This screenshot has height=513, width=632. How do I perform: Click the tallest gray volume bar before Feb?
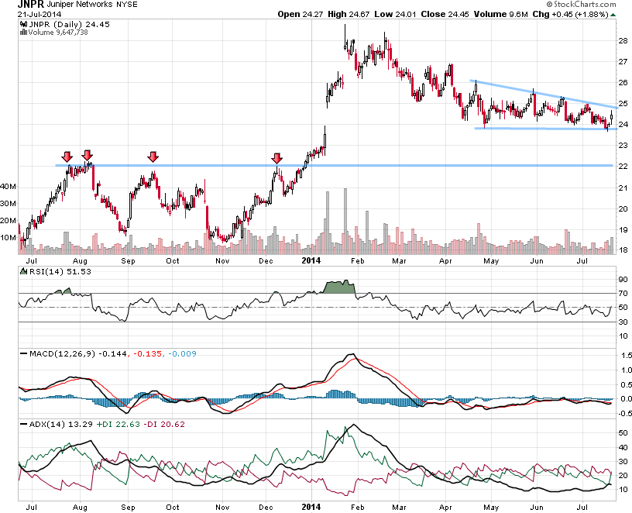click(345, 221)
